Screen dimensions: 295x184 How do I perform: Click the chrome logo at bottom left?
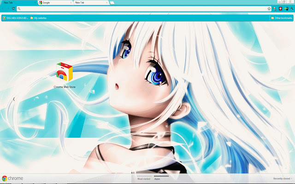[12, 178]
